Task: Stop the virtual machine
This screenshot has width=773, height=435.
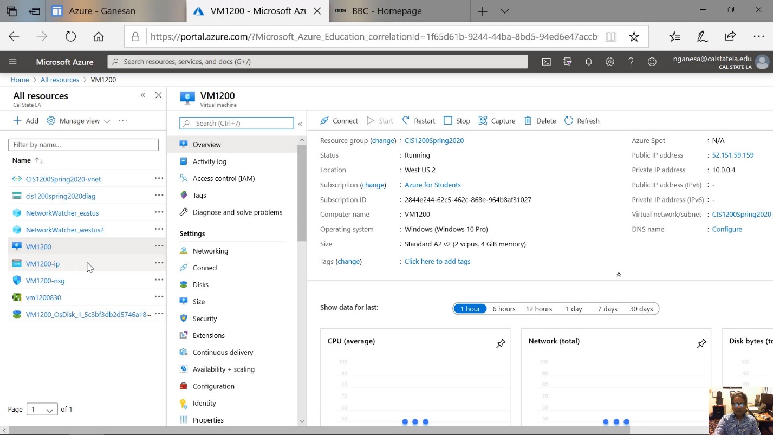Action: [x=457, y=121]
